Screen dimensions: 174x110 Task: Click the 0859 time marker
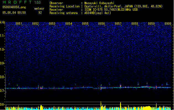(x=151, y=24)
